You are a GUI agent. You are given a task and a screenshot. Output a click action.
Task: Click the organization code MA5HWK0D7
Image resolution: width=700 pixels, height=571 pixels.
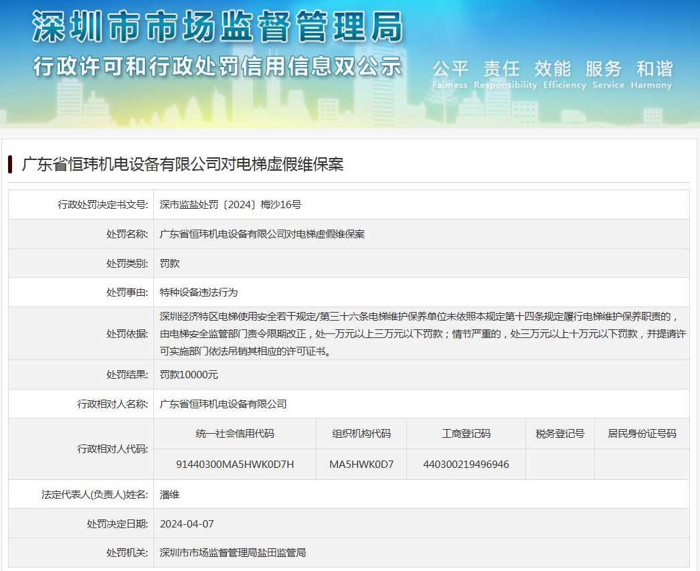pos(361,465)
